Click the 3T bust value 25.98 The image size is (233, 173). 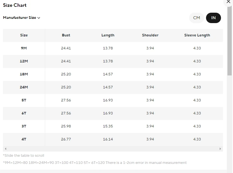[x=66, y=126]
